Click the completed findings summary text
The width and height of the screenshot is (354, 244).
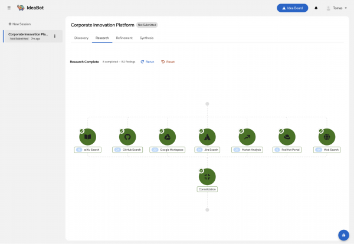(x=119, y=62)
